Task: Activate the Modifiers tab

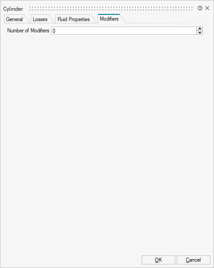Action: click(109, 19)
